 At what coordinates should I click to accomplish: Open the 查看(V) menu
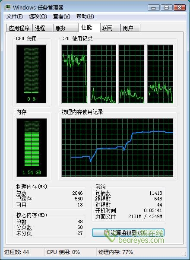click(61, 16)
